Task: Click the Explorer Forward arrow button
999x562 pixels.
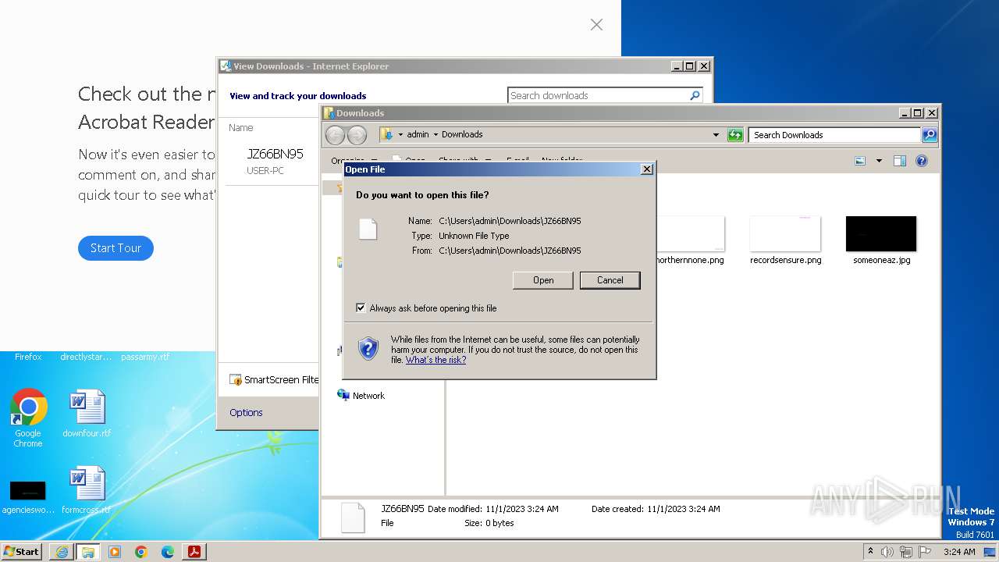Action: click(357, 135)
